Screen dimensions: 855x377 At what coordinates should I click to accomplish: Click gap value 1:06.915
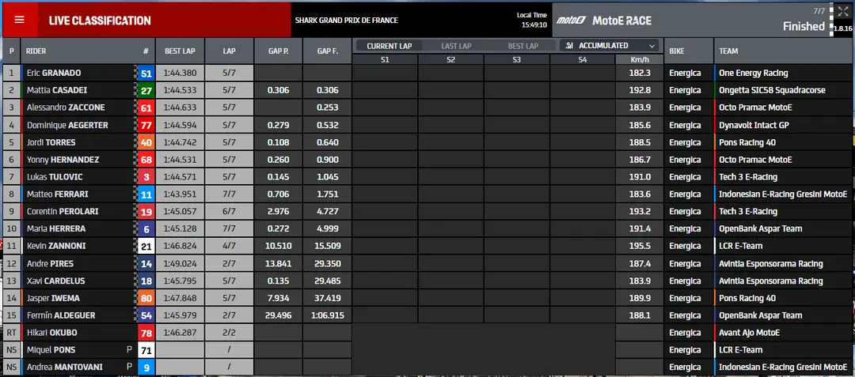point(327,315)
